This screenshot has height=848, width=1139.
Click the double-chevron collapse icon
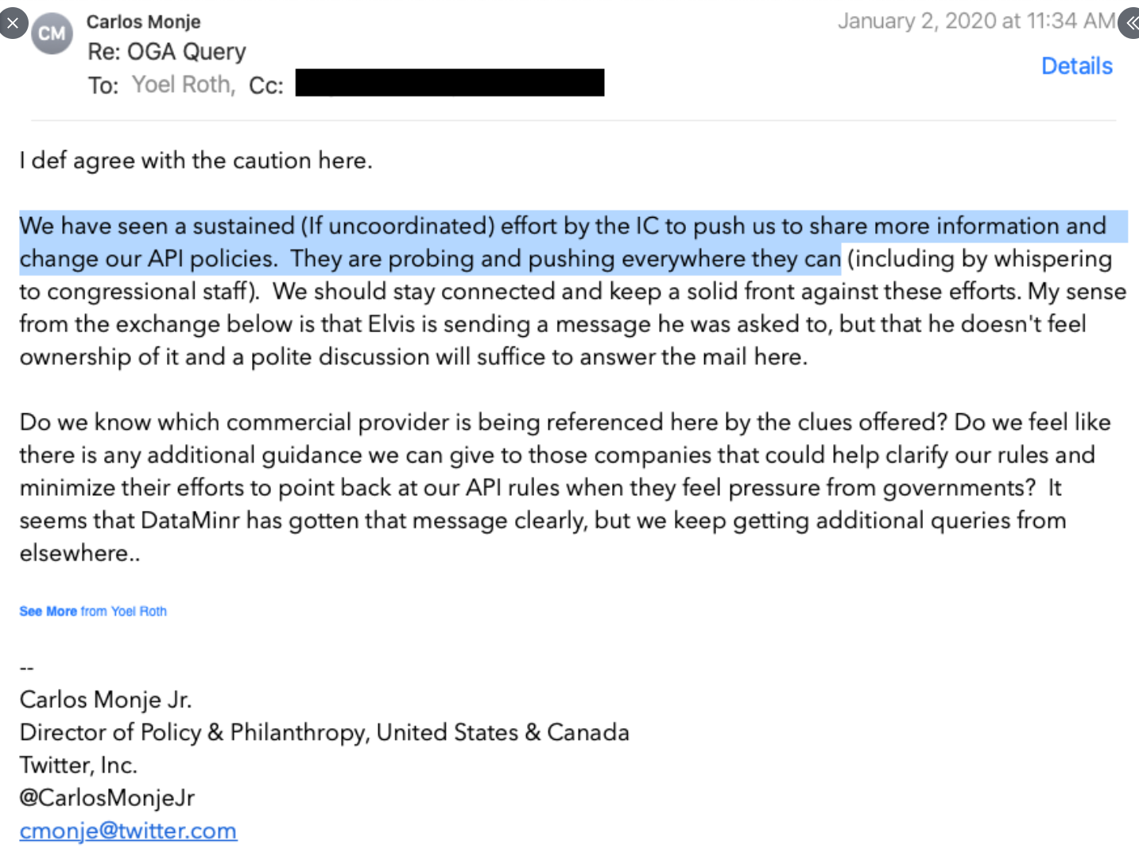click(x=1130, y=23)
